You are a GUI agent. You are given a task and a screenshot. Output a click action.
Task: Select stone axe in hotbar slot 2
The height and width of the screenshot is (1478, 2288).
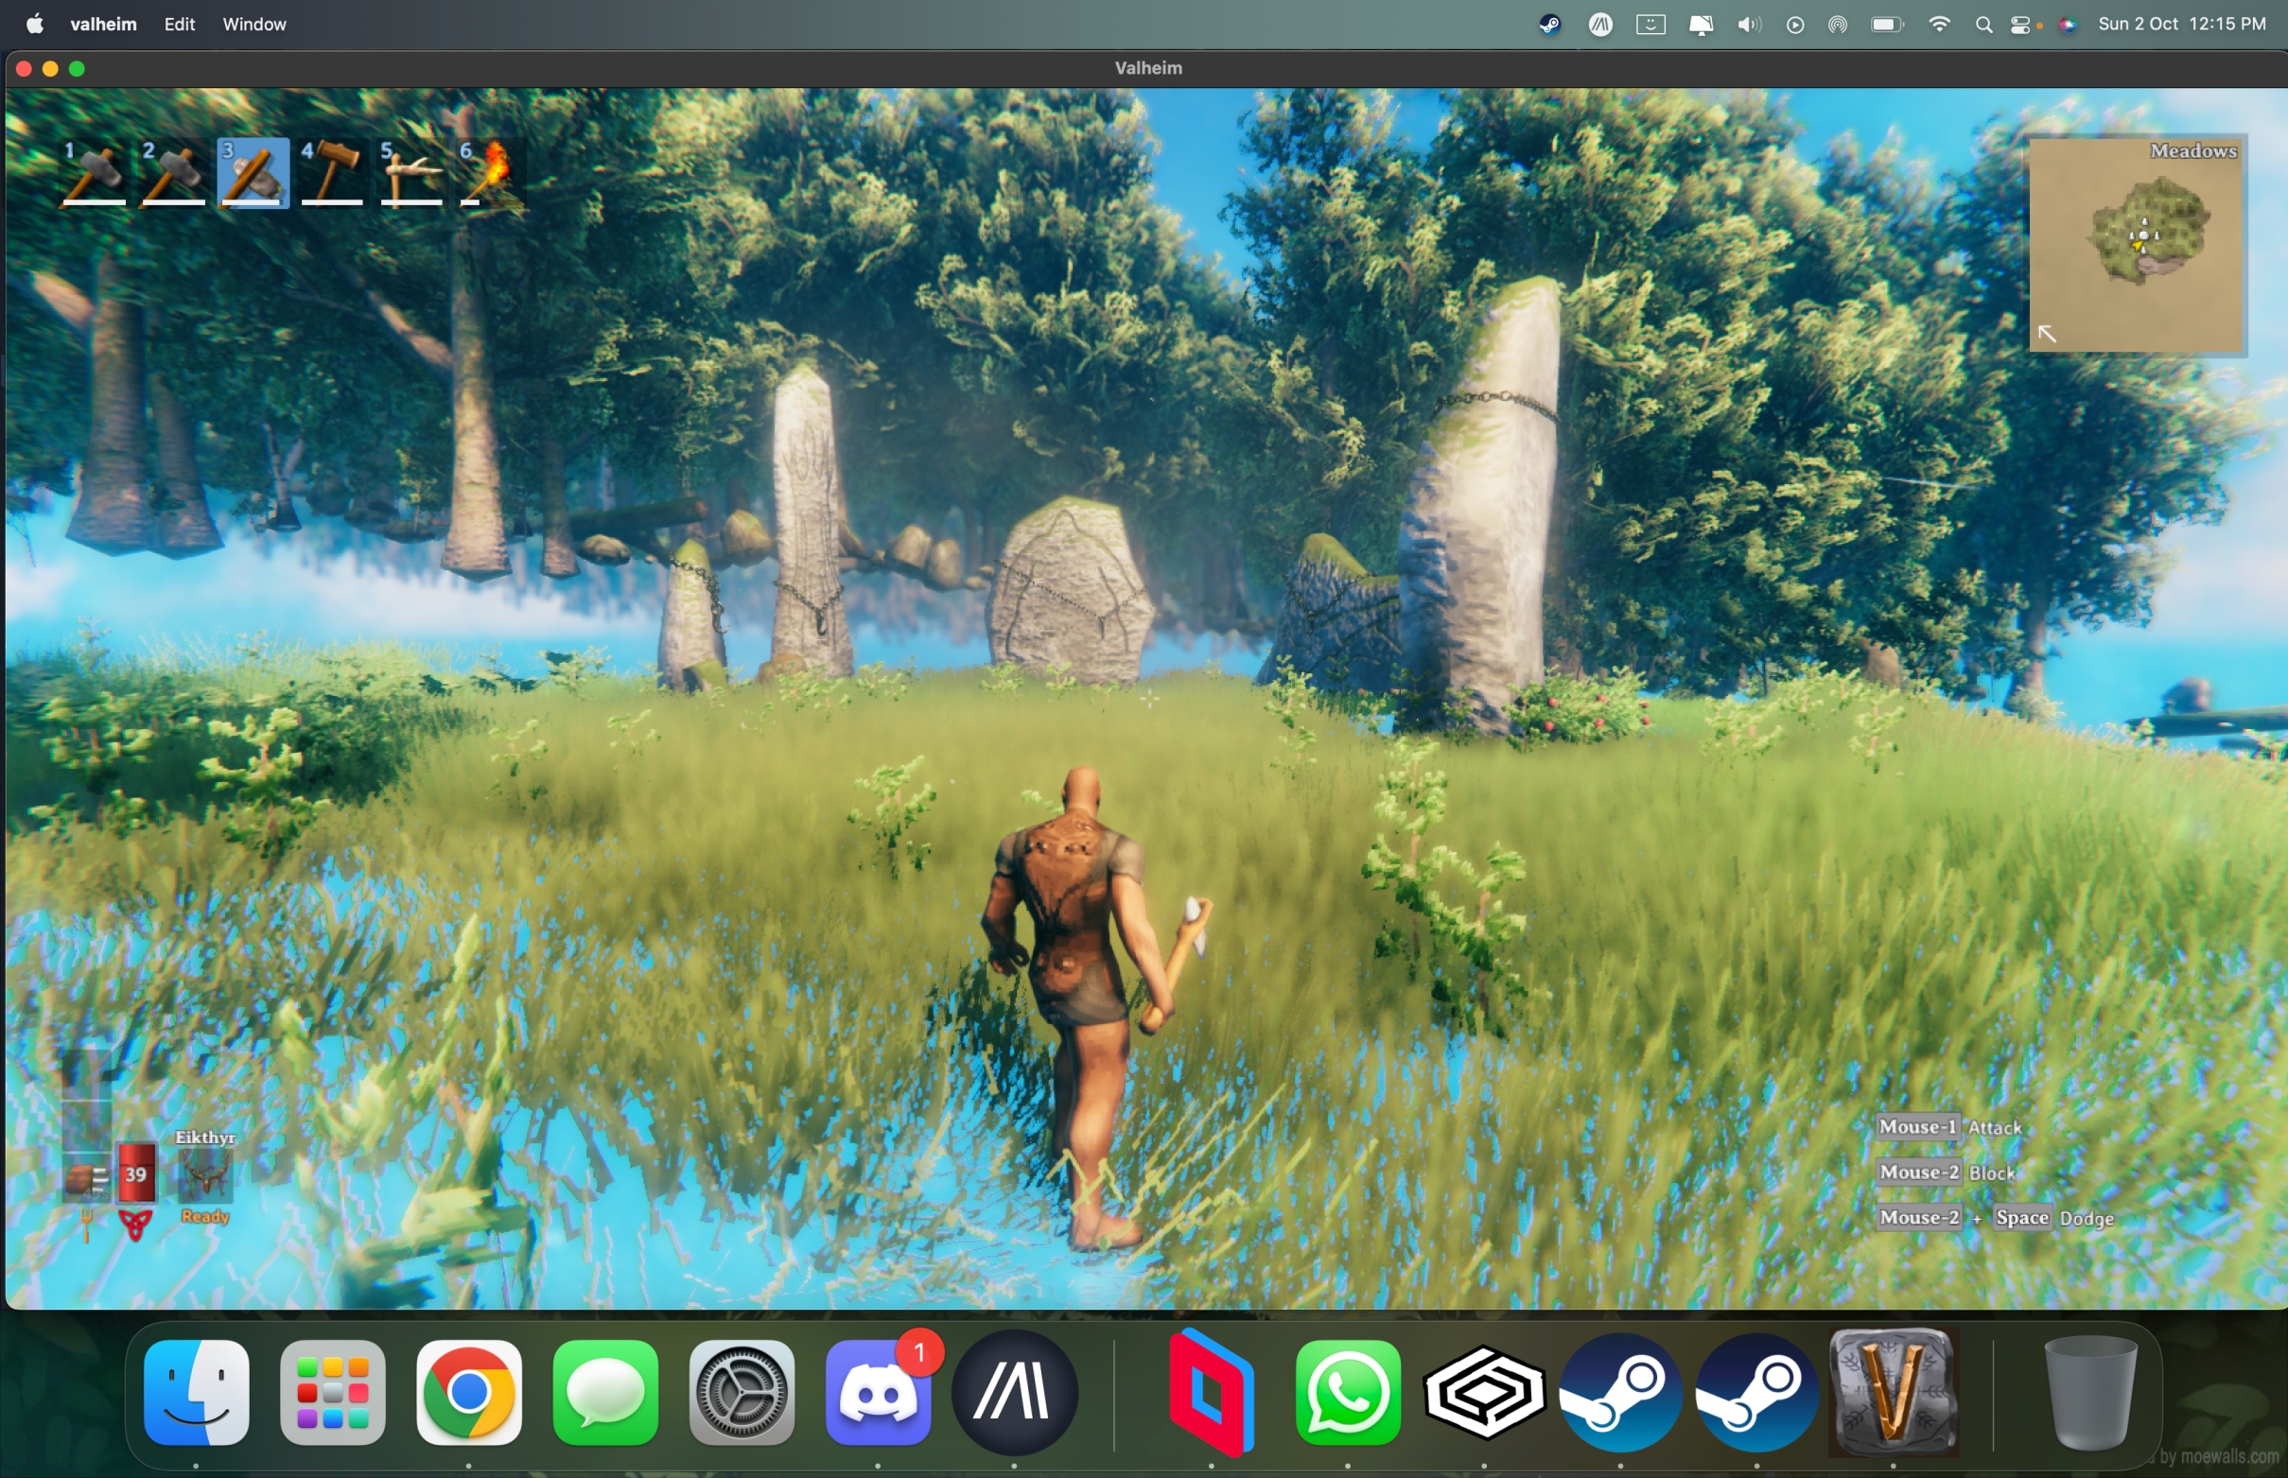[x=174, y=172]
